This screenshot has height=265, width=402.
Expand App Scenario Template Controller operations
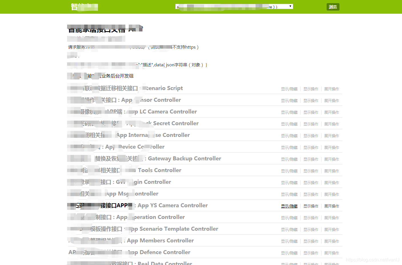331,229
